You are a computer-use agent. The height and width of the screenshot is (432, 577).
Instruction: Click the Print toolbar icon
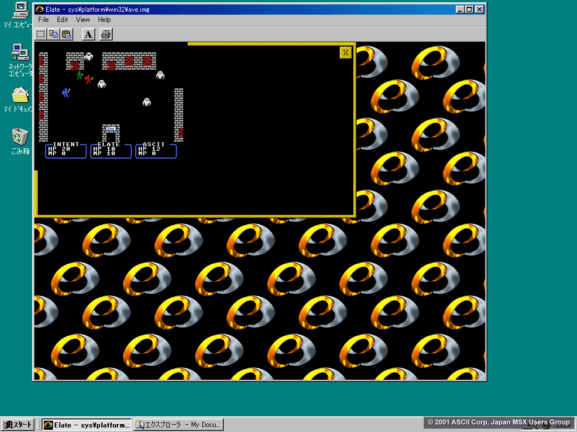point(106,34)
